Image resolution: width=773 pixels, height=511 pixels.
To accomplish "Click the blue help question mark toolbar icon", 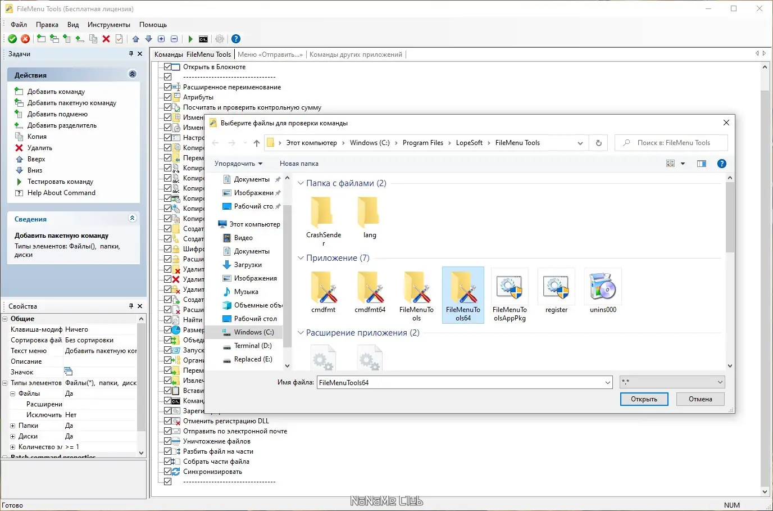I will (236, 39).
